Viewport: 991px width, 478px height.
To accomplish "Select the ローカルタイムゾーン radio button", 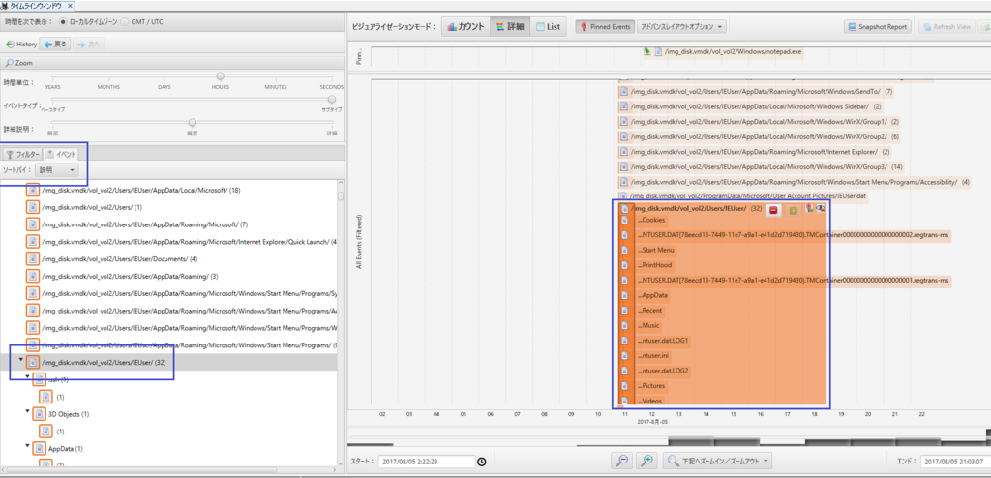I will pos(63,21).
